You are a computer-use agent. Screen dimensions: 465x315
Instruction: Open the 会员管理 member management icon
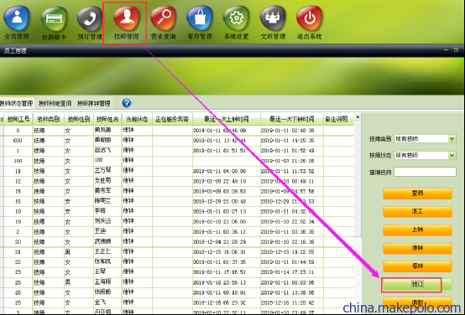[17, 18]
